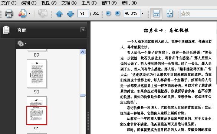
Task: Open the 窗口(W) menu
Action: pos(109,3)
